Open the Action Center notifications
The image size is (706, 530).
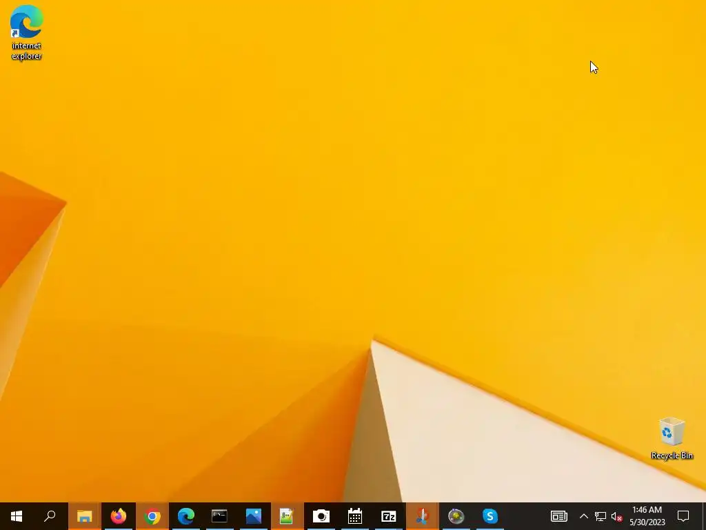(x=683, y=516)
